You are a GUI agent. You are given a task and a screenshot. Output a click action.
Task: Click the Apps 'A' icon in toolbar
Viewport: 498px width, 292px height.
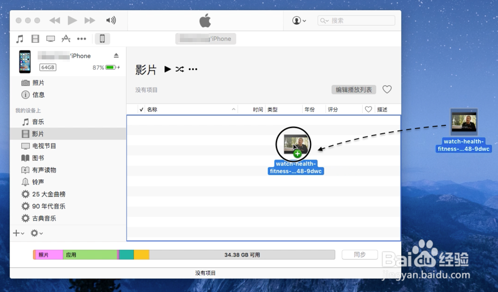tap(65, 38)
